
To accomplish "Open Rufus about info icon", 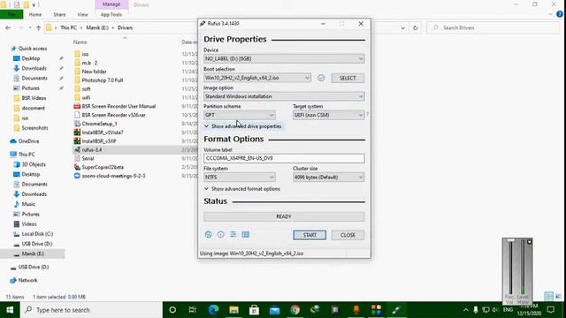I will (220, 235).
